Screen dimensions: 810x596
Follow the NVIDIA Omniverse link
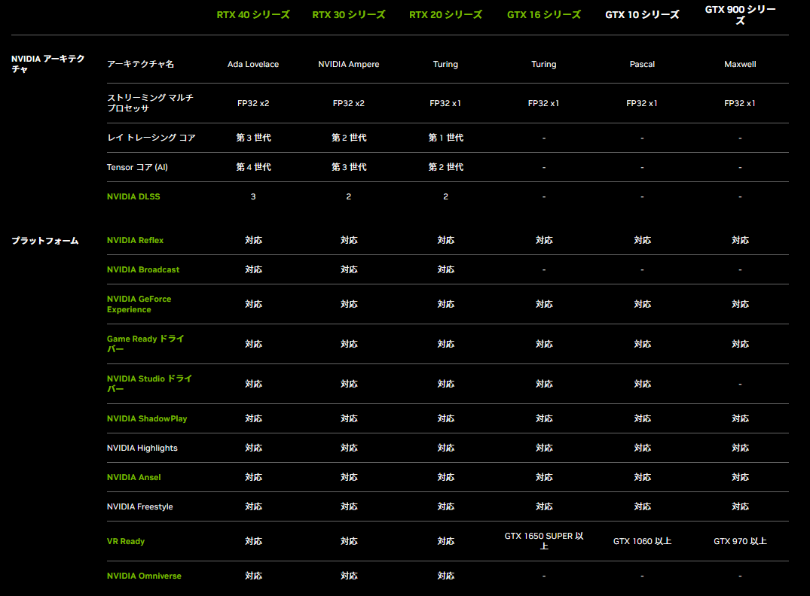(144, 576)
